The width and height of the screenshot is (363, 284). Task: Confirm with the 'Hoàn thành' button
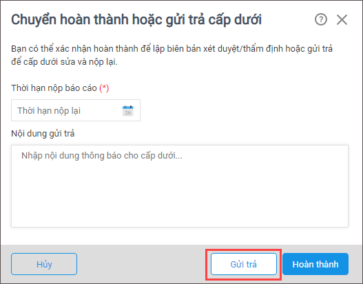point(315,264)
